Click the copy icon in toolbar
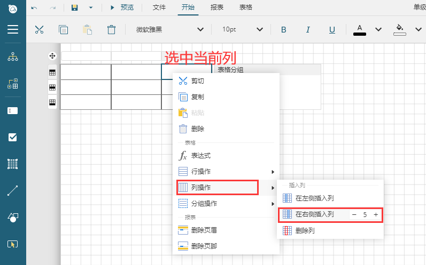Image resolution: width=426 pixels, height=265 pixels. [x=63, y=29]
